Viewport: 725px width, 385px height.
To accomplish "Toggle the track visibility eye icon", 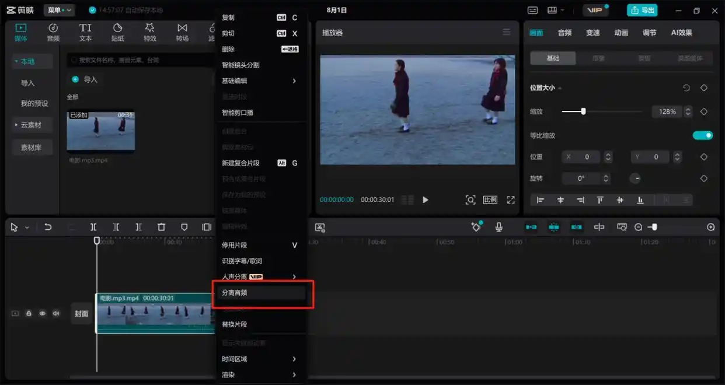I will point(43,314).
